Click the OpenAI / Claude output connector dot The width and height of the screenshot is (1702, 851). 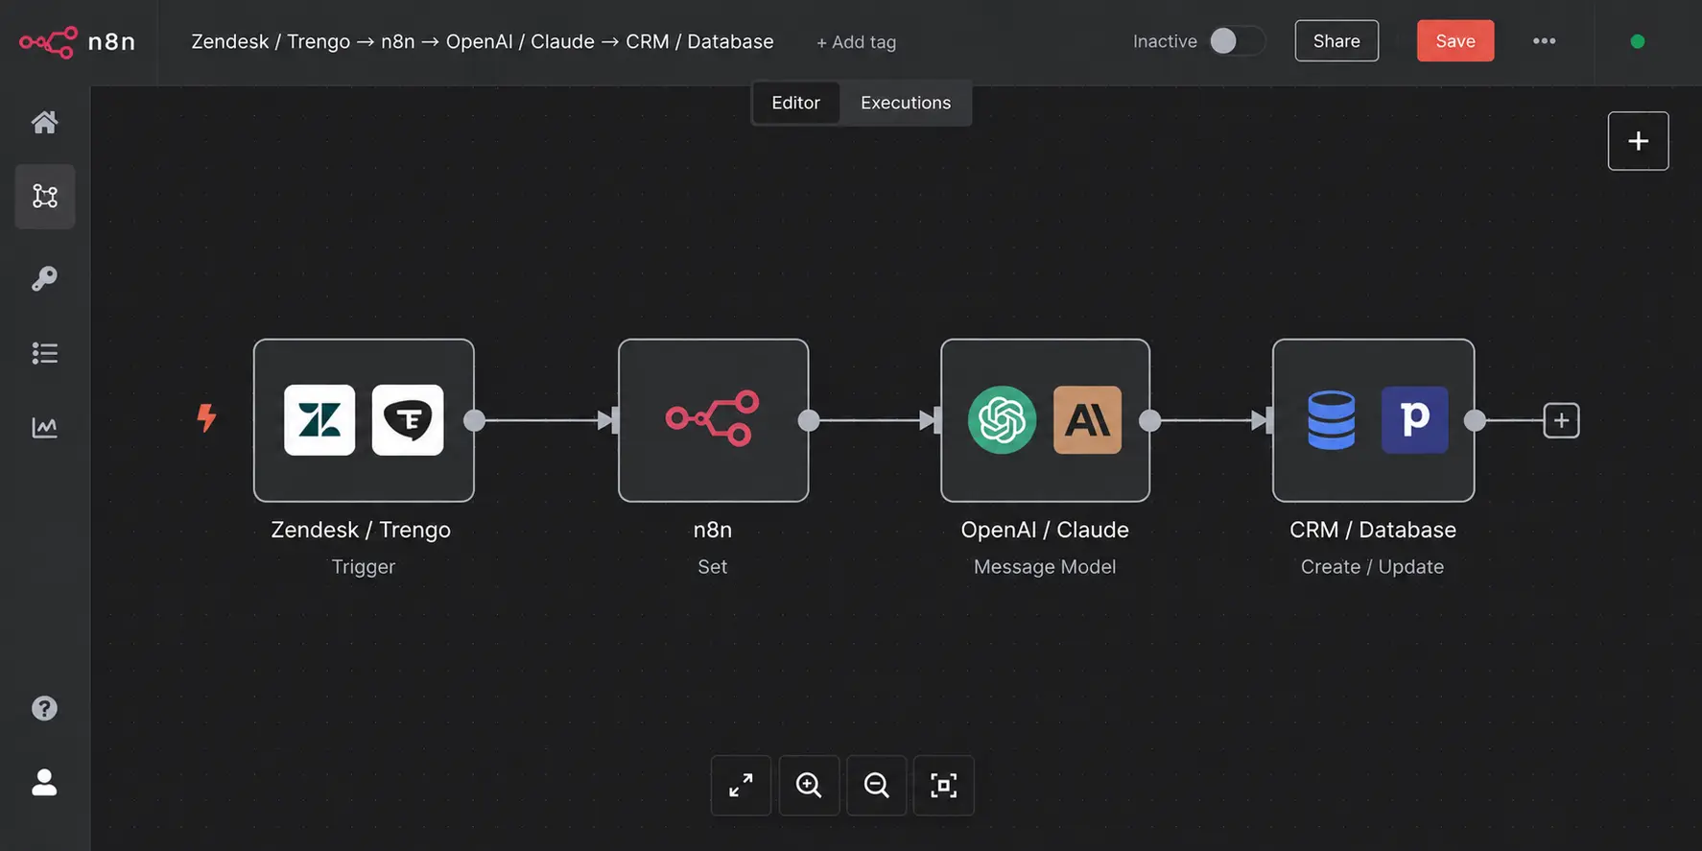[1149, 420]
